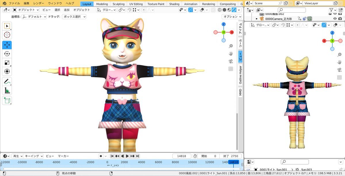Toggle render camera icon for 0000Camera_正方形
Screen dimensions: 345x176
(340, 19)
